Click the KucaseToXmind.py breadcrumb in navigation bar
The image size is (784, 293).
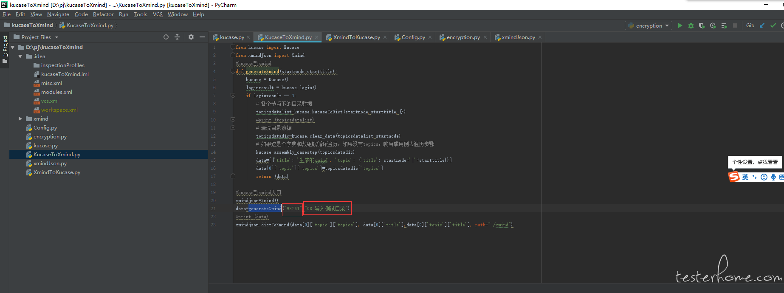[87, 25]
